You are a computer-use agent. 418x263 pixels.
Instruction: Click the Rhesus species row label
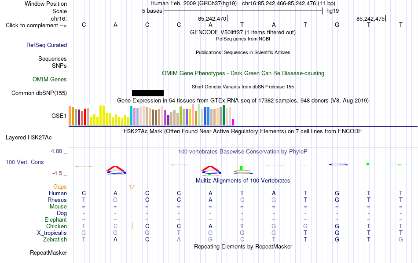[57, 200]
